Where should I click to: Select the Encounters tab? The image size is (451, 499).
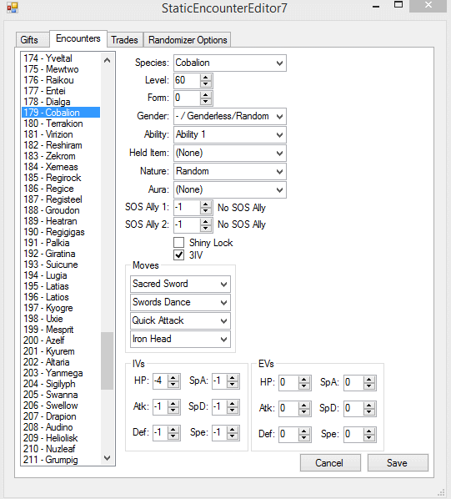(78, 38)
